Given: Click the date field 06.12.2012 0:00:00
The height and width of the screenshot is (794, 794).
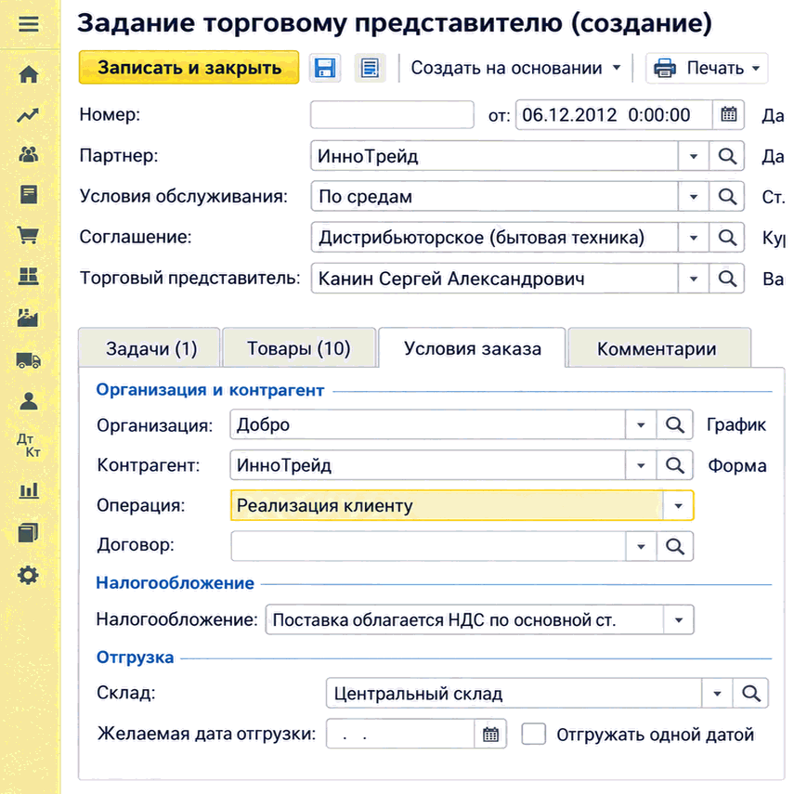Looking at the screenshot, I should [614, 115].
